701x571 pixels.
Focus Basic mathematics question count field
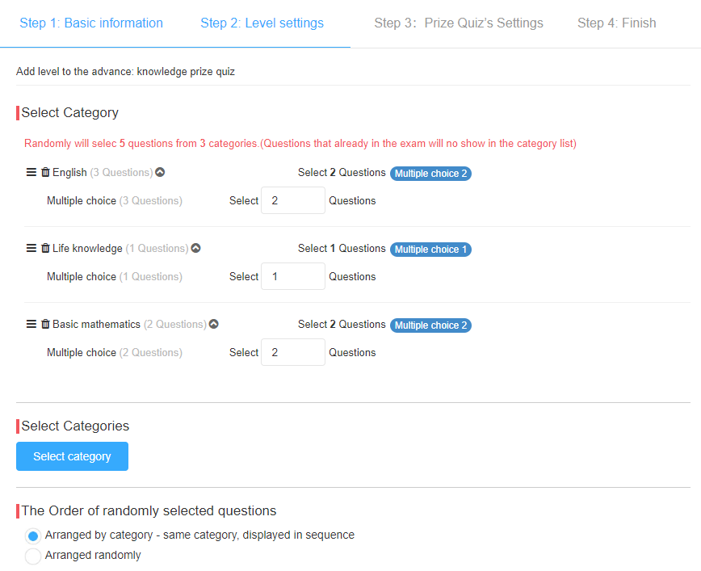pos(293,352)
